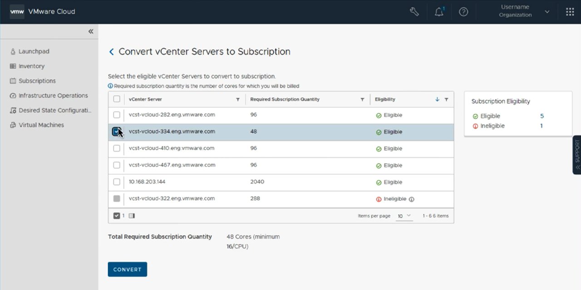The width and height of the screenshot is (581, 290).
Task: Check the vcst-vcloud-282 row checkbox
Action: (x=117, y=115)
